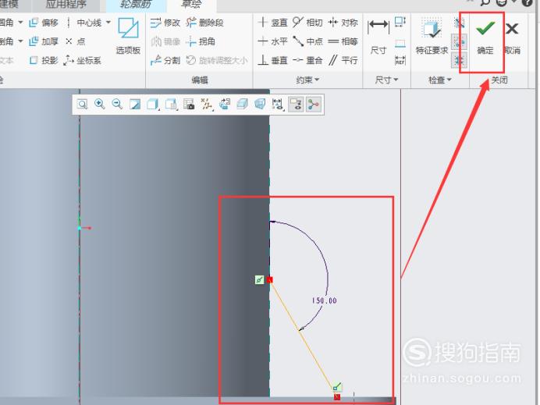Open the display style cube dropdown
The height and width of the screenshot is (405, 540).
coord(153,104)
